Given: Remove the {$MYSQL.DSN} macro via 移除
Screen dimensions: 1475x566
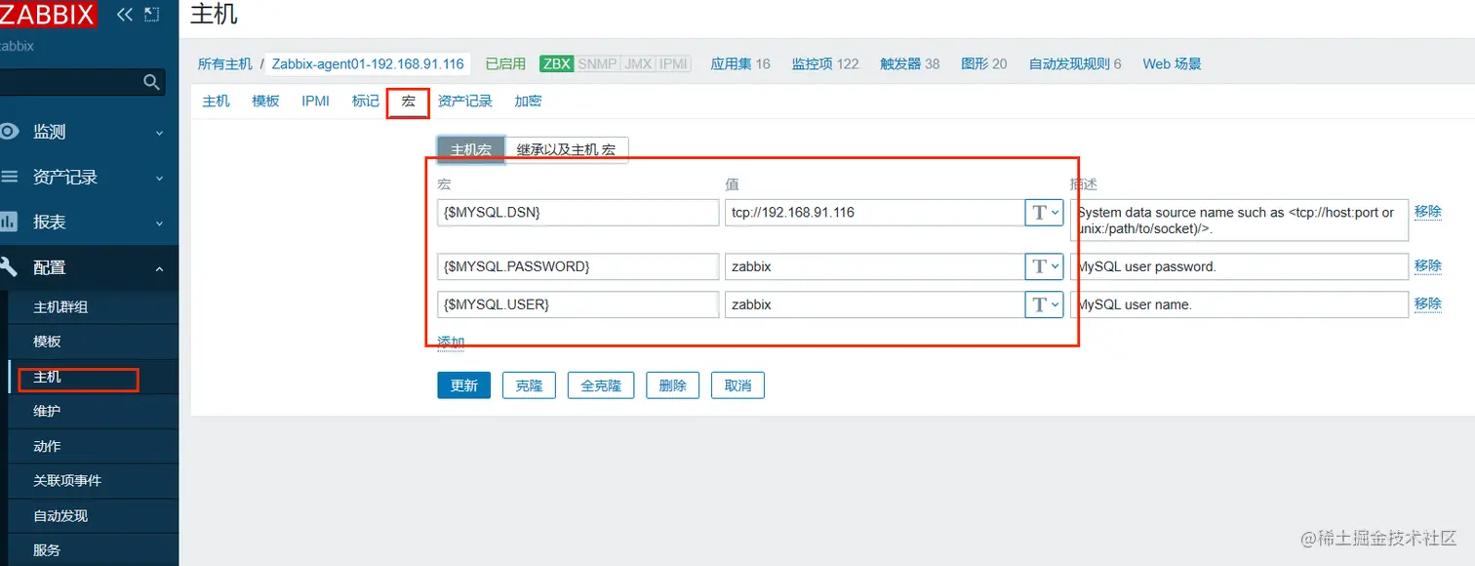Looking at the screenshot, I should click(x=1428, y=212).
